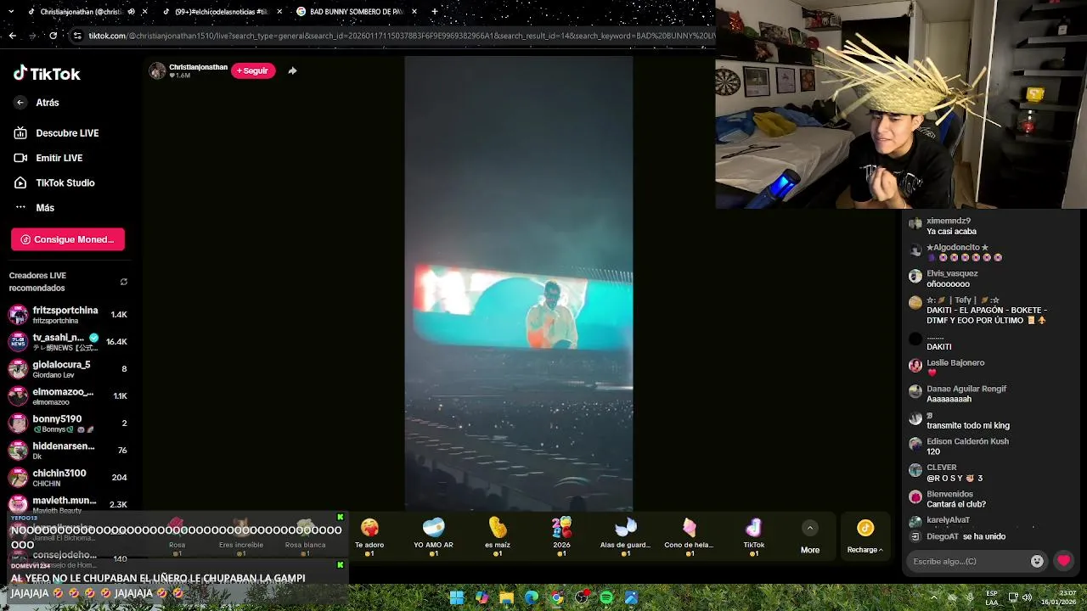
Task: Click the comment 'transmite todo mi king'
Action: click(968, 425)
